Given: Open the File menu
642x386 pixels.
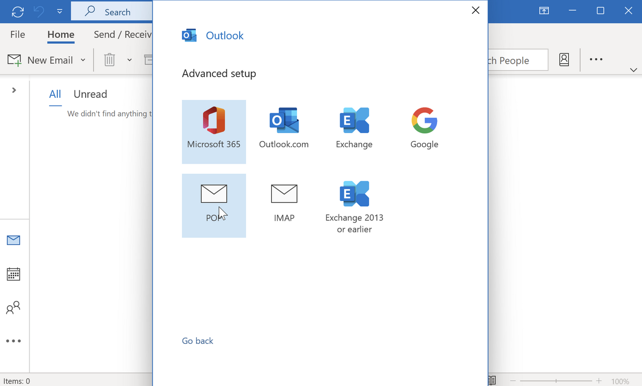Looking at the screenshot, I should 18,34.
